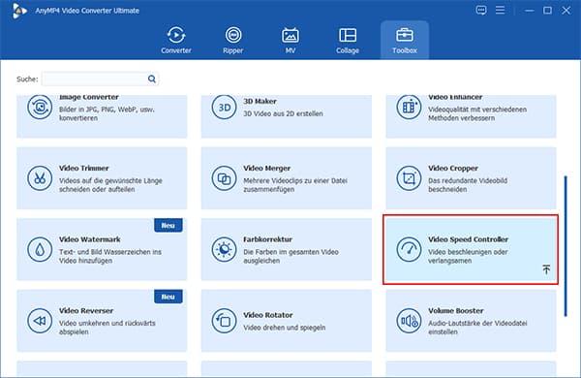Click '3D Video aus 2D erstellen' description
Screen dimensions: 581x378
(x=283, y=113)
